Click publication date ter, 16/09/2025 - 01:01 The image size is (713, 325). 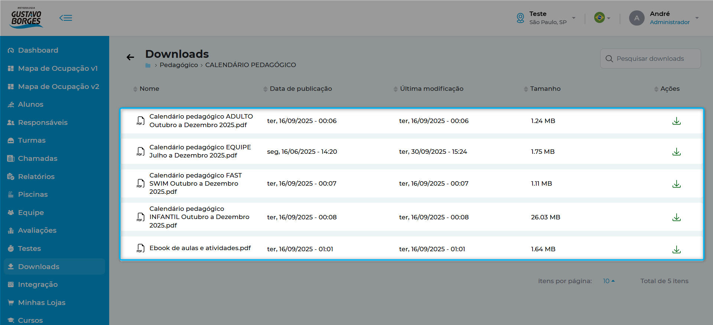(x=300, y=249)
